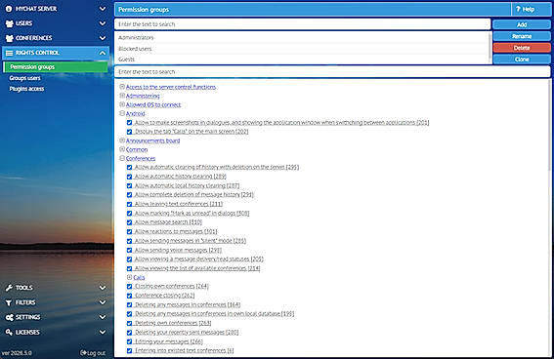Image resolution: width=554 pixels, height=359 pixels.
Task: Expand the Announcements board tree node
Action: tap(122, 140)
